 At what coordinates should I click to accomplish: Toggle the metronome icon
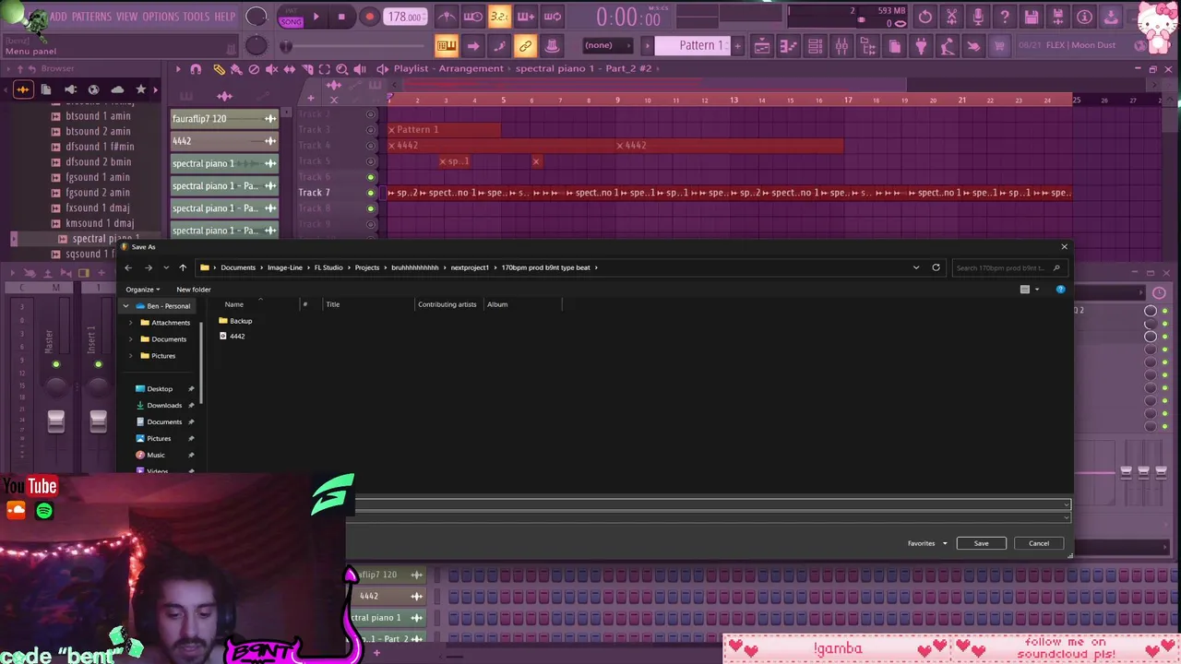(446, 17)
